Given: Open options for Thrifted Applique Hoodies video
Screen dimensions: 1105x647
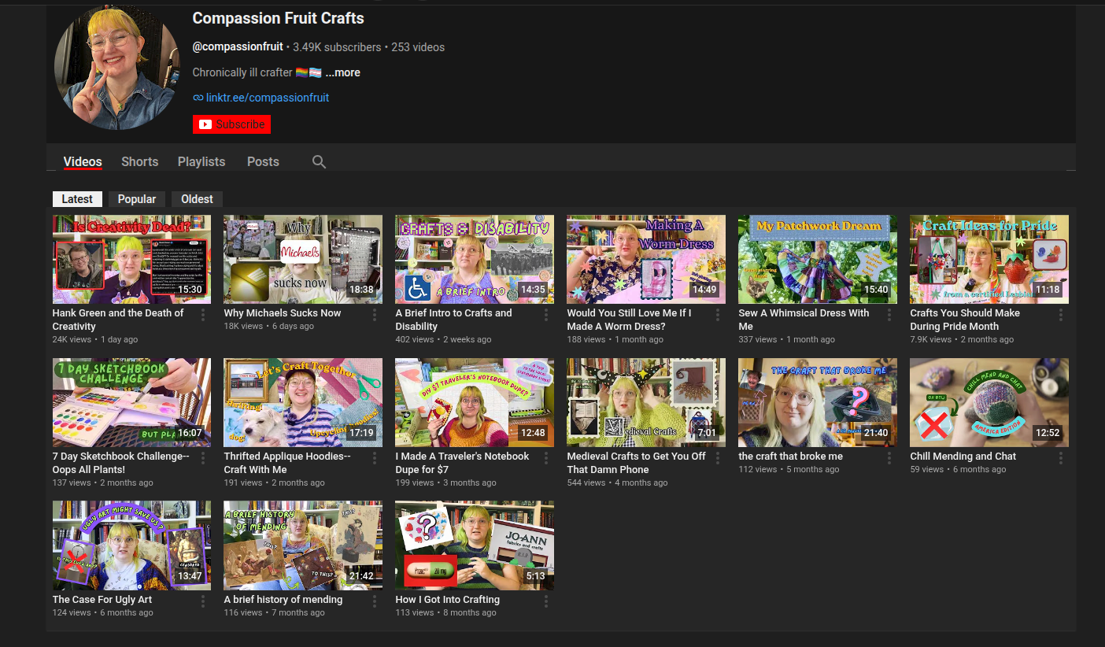Looking at the screenshot, I should [x=375, y=458].
